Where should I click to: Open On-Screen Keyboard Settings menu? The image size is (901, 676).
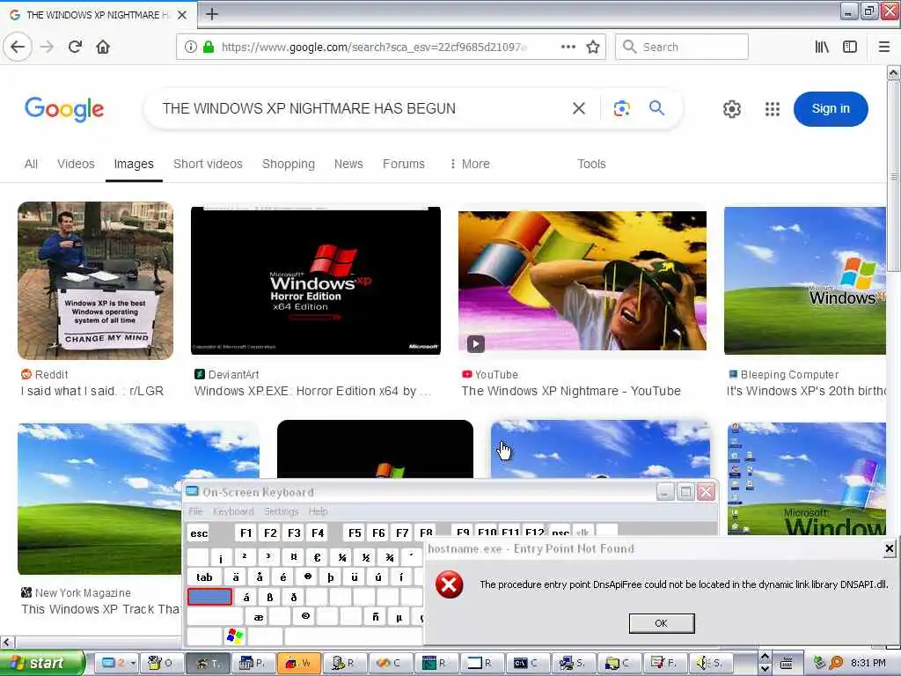[281, 511]
